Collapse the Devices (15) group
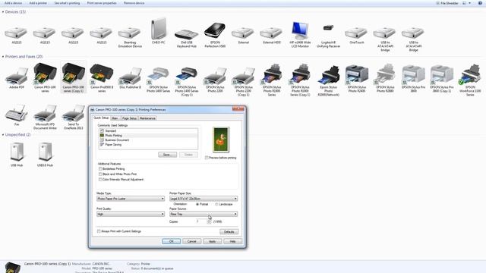 [x=3, y=12]
